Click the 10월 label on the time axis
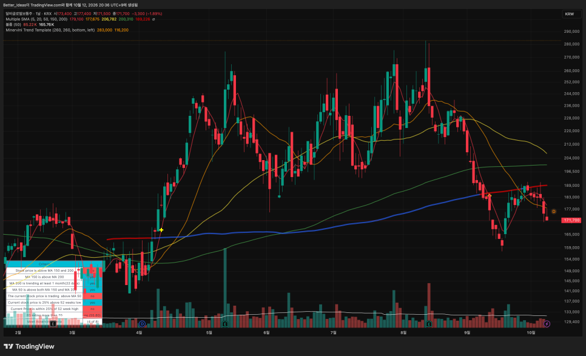This screenshot has width=586, height=356. point(531,332)
